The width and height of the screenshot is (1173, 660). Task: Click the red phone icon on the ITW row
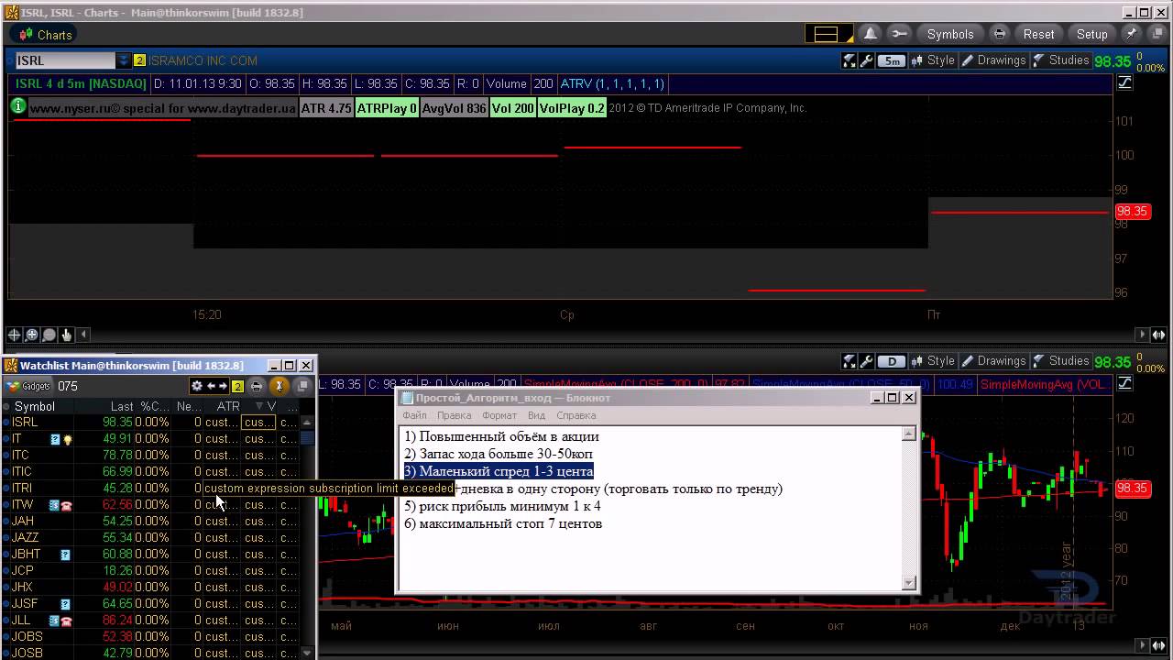(x=67, y=505)
